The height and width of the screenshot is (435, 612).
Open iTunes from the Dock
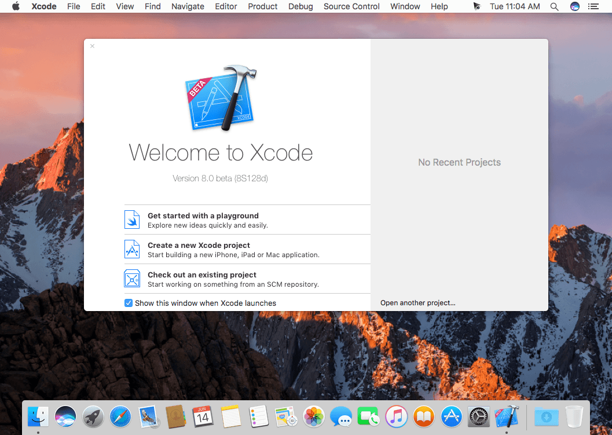click(x=396, y=416)
